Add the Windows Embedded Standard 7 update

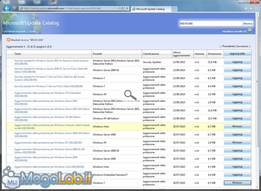click(237, 175)
